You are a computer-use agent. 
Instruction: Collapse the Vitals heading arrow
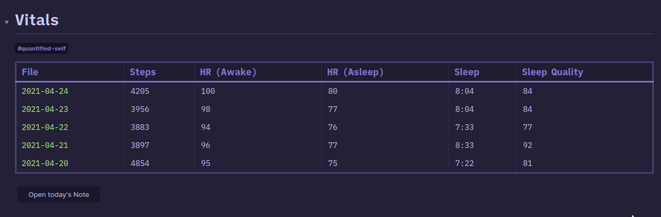[7, 22]
